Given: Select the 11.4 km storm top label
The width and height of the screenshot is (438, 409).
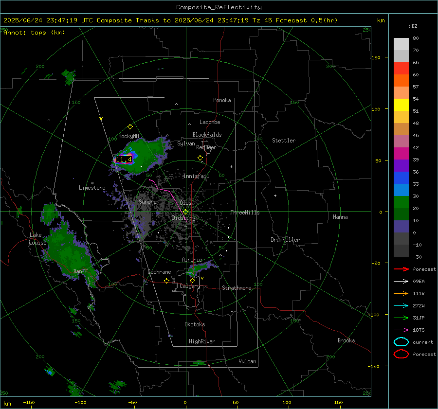Looking at the screenshot, I should [x=124, y=160].
